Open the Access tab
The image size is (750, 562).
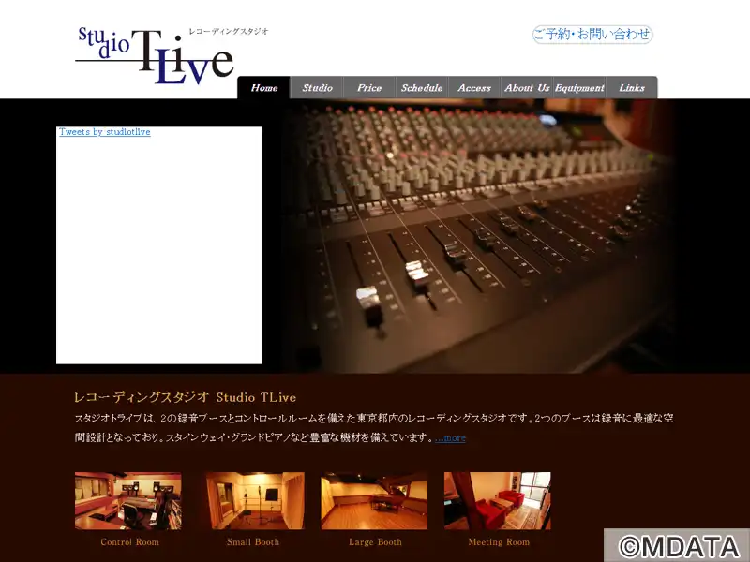(474, 87)
